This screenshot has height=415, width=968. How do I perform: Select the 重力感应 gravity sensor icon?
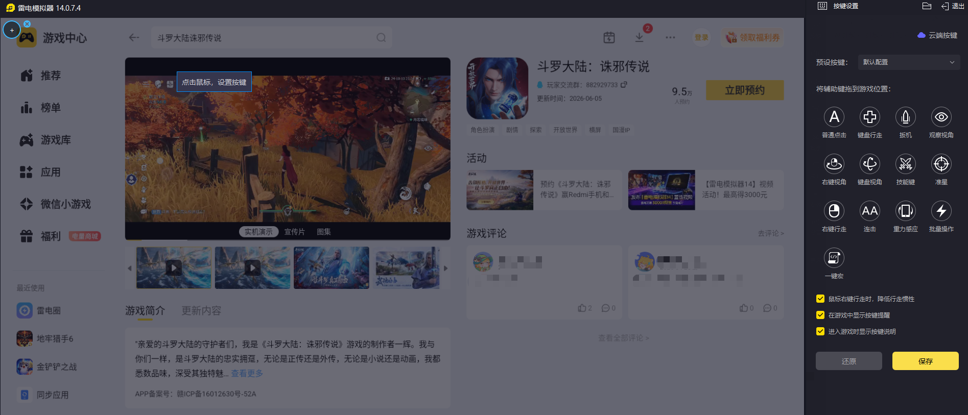click(906, 211)
